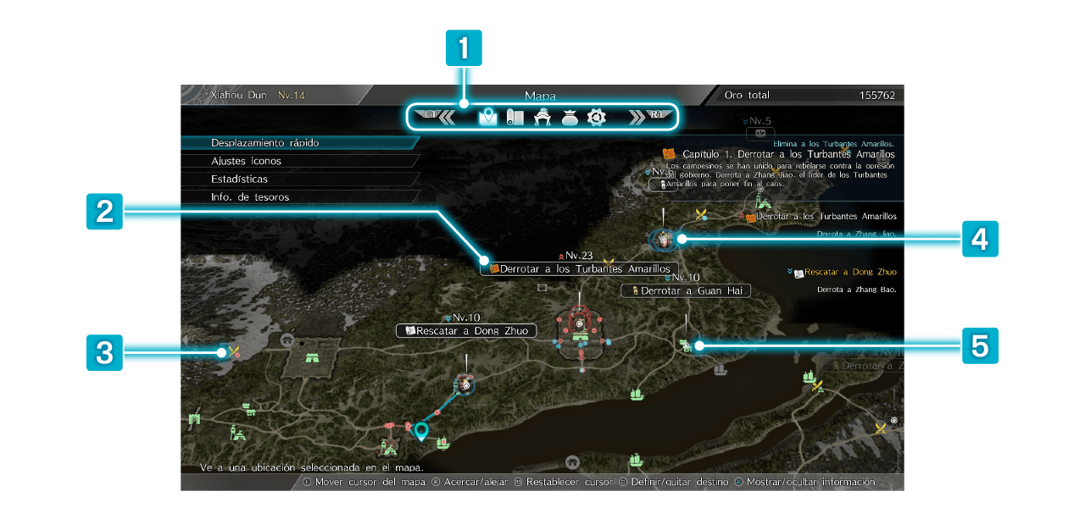Click the crossed swords battle icon at the map's west edge

[x=235, y=353]
